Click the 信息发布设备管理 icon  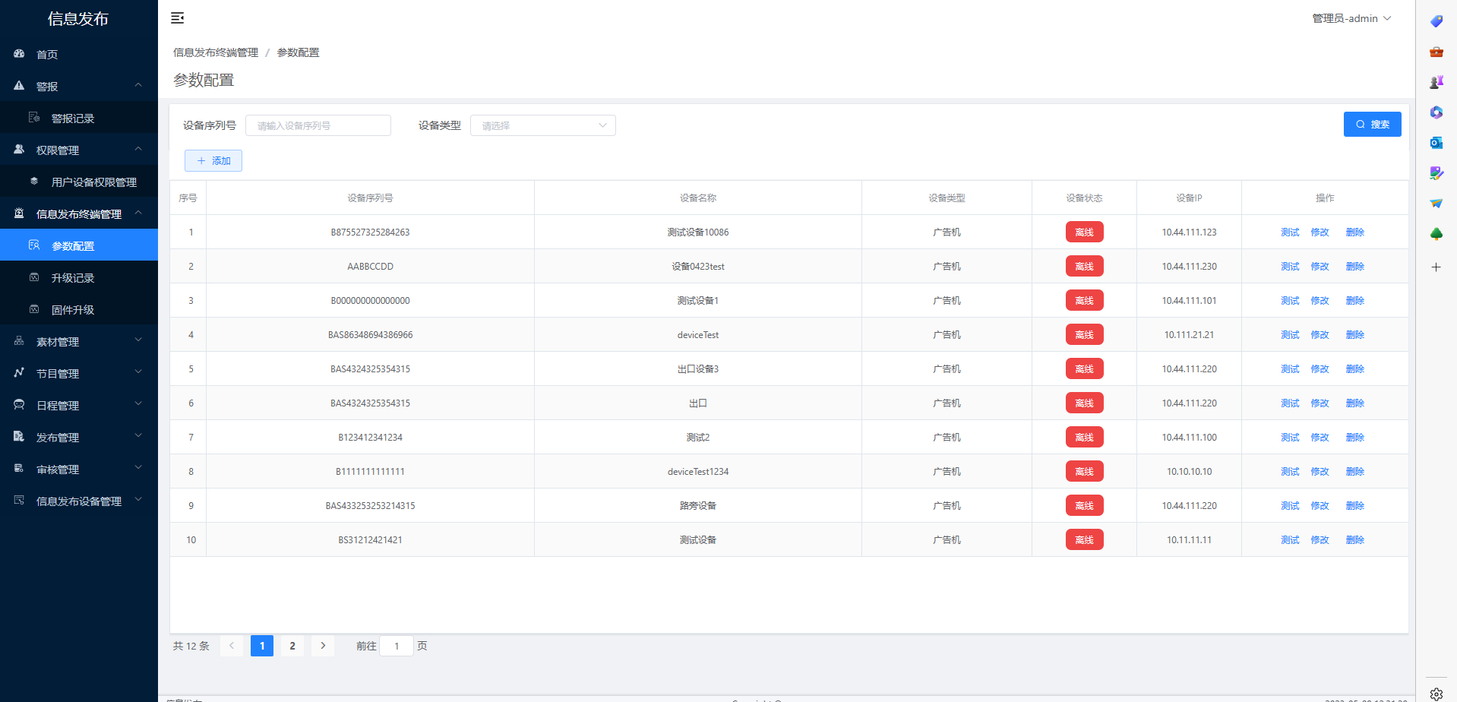click(x=19, y=501)
